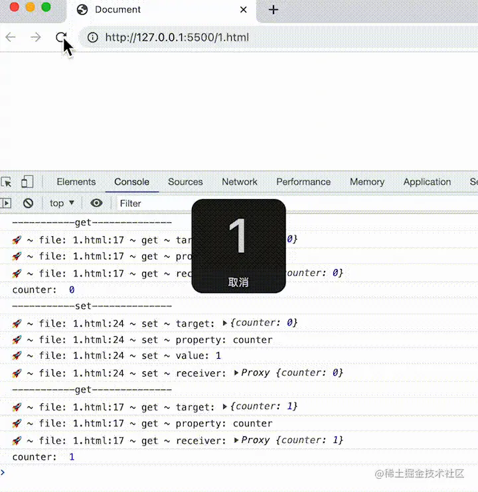Clear the console output
This screenshot has width=478, height=492.
[x=29, y=204]
